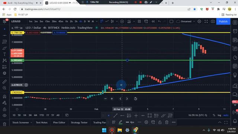Click the Windows Start button
The height and width of the screenshot is (134, 238).
click(x=104, y=130)
